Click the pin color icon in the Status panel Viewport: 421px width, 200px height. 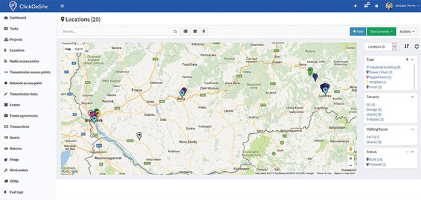pos(407,152)
